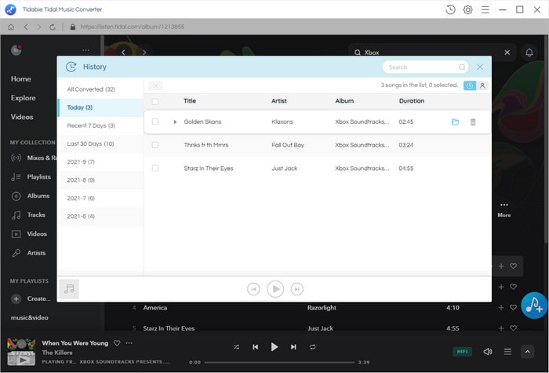This screenshot has height=373, width=549.
Task: Select Last 30 Days (10) category
Action: pyautogui.click(x=100, y=144)
